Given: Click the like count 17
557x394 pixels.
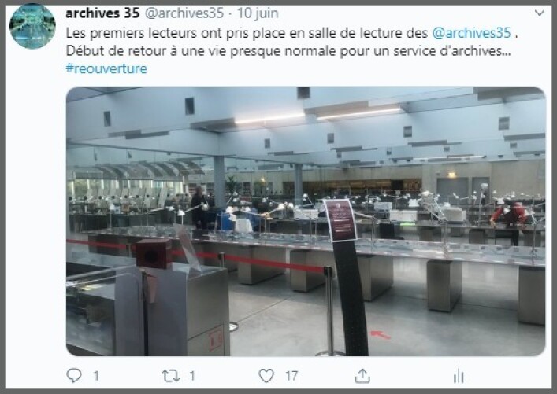Looking at the screenshot, I should pos(291,376).
